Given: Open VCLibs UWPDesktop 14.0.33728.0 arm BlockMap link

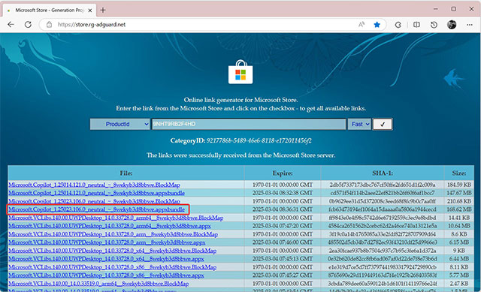Looking at the screenshot, I should click(113, 234).
